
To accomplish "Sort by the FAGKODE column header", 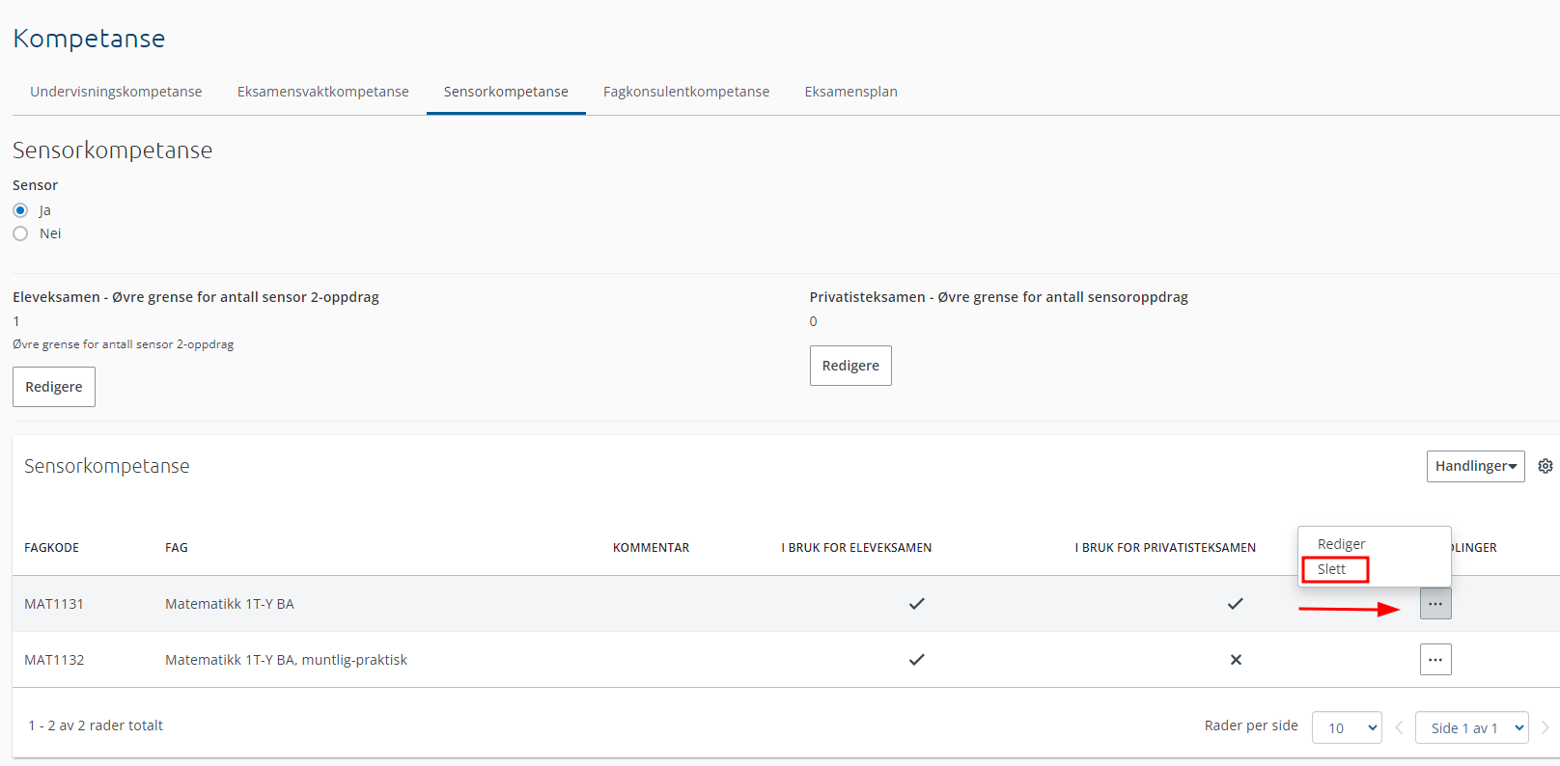I will pyautogui.click(x=52, y=547).
